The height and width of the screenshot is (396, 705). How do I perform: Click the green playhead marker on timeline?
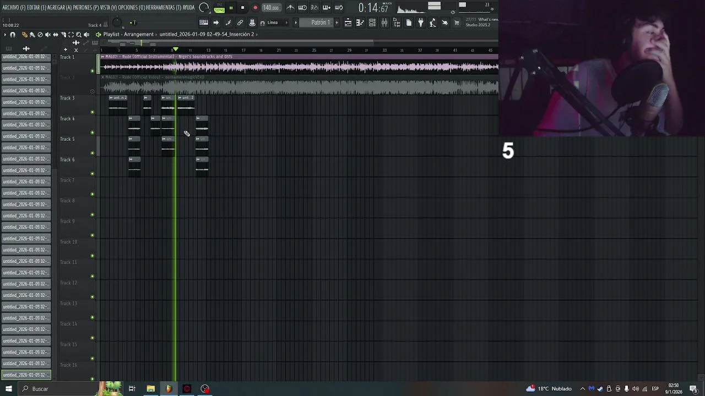[x=176, y=50]
